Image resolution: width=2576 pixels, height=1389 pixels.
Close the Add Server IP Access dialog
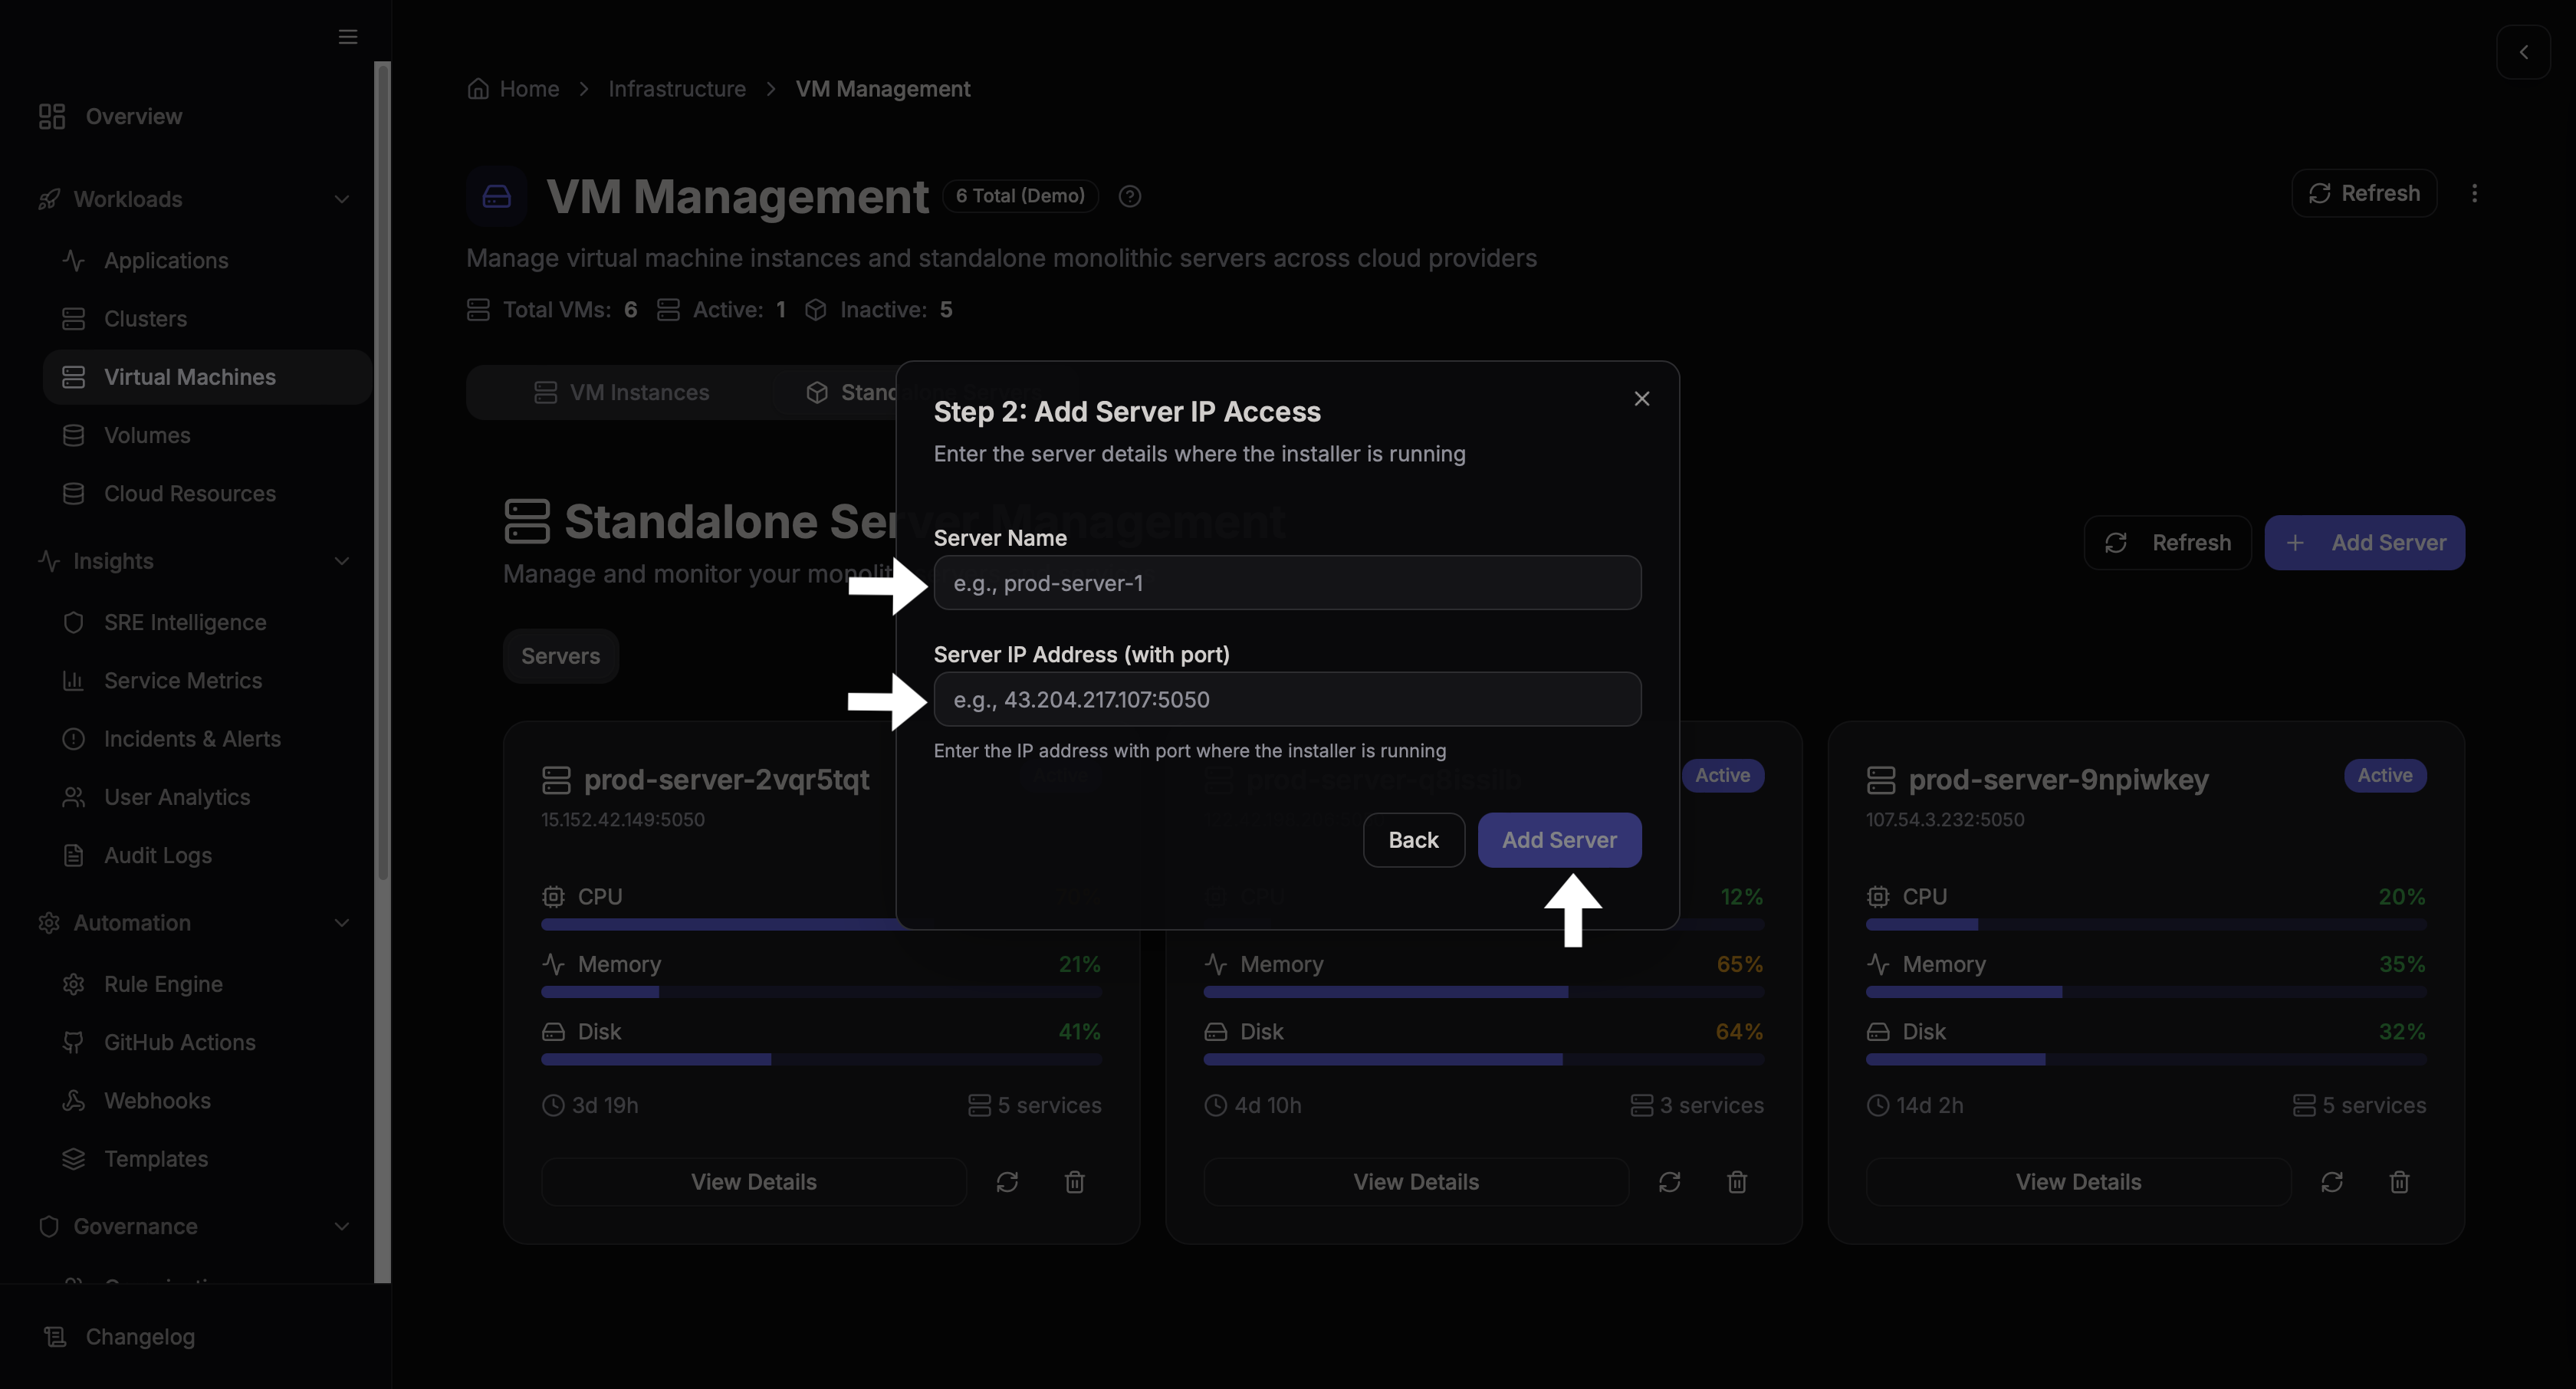pos(1642,399)
